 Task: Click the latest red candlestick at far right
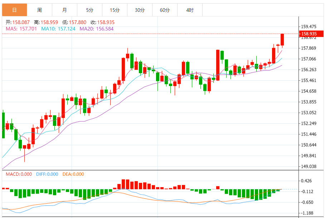coord(282,39)
